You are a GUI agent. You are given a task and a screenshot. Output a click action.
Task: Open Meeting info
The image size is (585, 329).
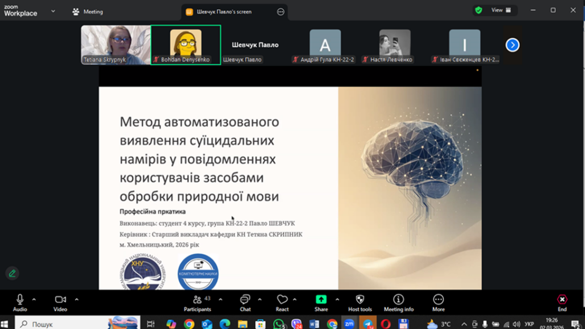coord(398,303)
